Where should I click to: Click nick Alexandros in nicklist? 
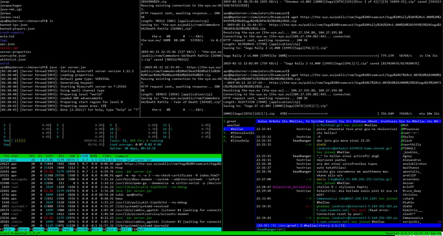click(x=413, y=160)
